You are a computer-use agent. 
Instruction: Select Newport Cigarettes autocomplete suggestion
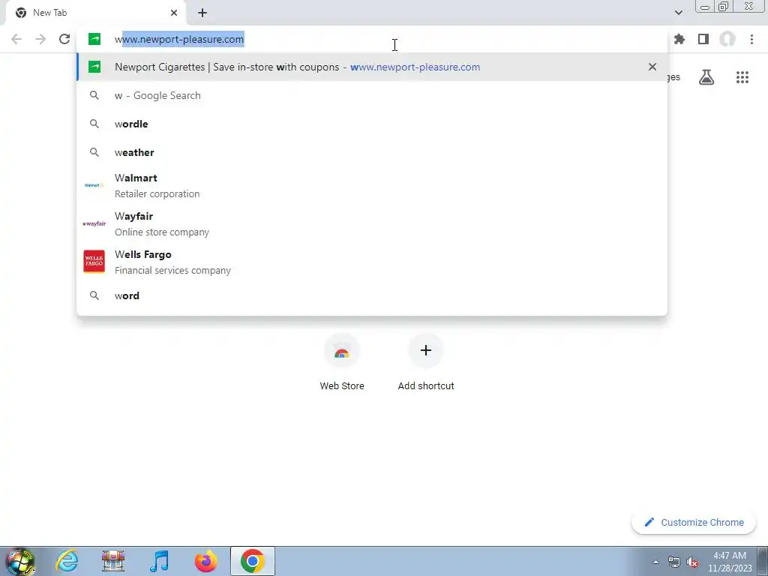[372, 67]
